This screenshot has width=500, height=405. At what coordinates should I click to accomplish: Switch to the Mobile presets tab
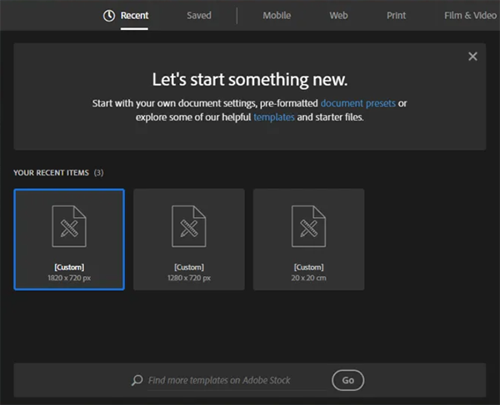277,15
